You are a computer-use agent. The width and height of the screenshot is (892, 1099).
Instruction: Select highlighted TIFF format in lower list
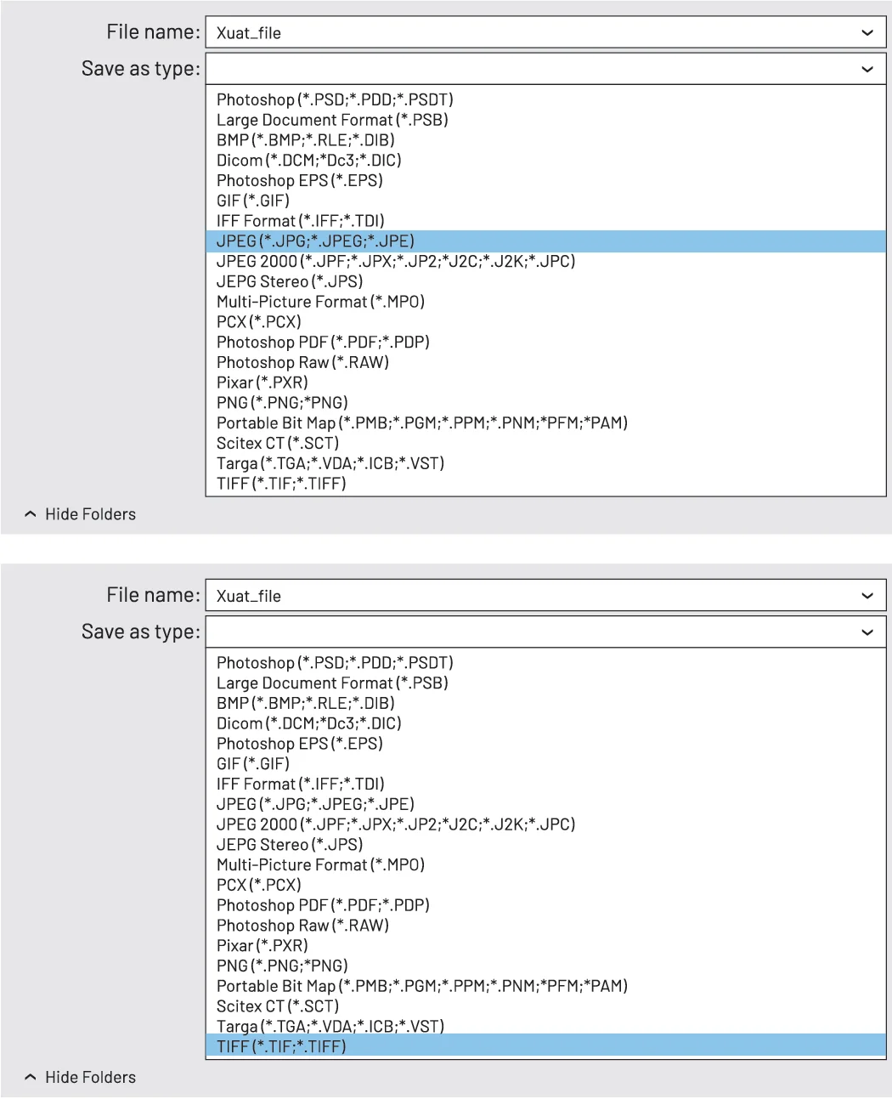545,1046
